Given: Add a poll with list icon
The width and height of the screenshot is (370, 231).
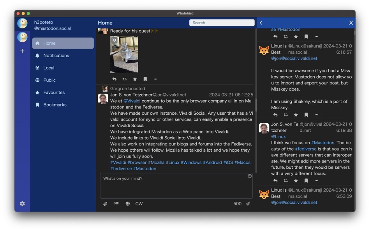Looking at the screenshot, I should (116, 204).
